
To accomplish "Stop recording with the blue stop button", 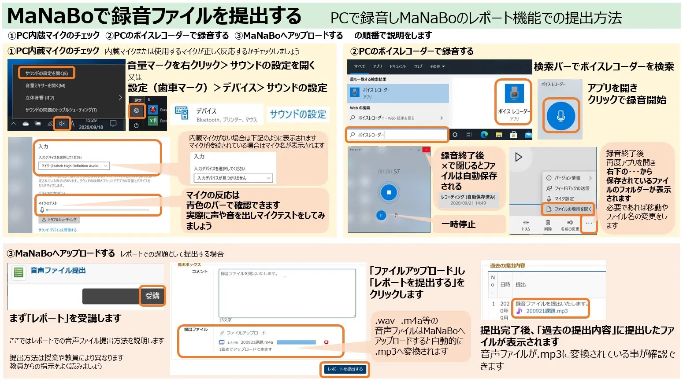I will [389, 192].
